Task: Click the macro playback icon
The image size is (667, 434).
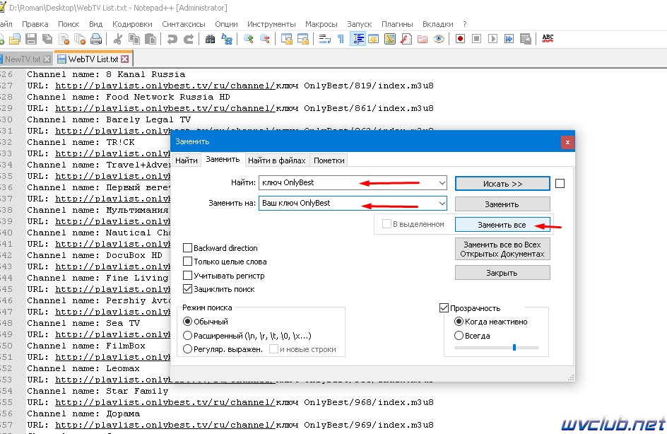Action: (492, 39)
